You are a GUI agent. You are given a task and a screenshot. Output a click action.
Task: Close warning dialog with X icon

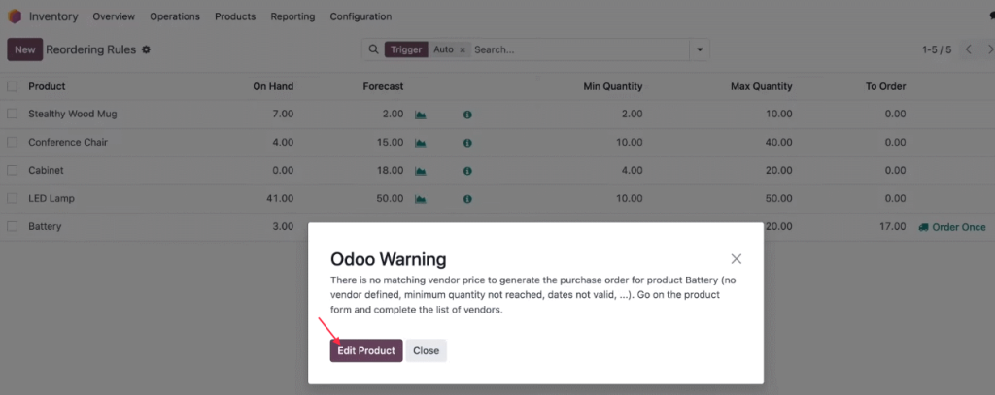click(x=737, y=259)
